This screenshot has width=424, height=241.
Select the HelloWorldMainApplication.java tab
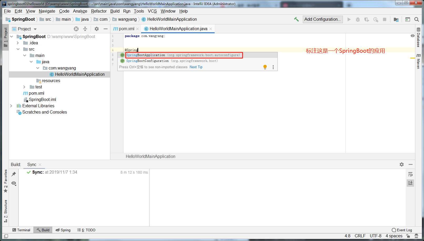point(178,29)
